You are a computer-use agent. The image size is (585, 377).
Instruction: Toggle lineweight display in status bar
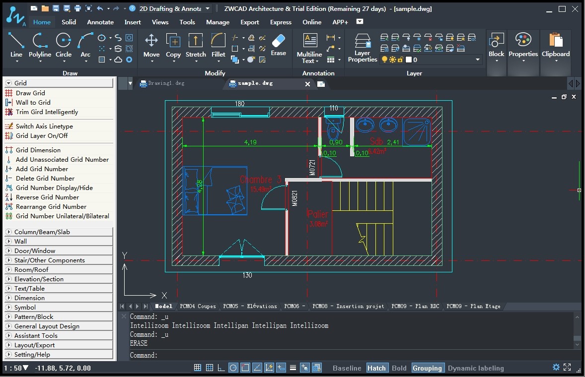[293, 368]
